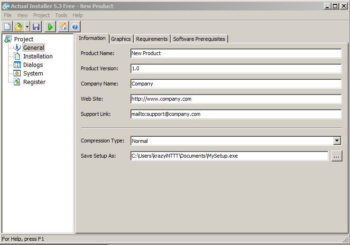
Task: Open the Compression Type dropdown
Action: pos(337,141)
